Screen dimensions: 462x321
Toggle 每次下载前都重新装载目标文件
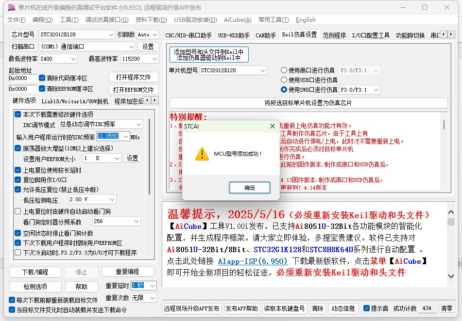[x=12, y=300]
